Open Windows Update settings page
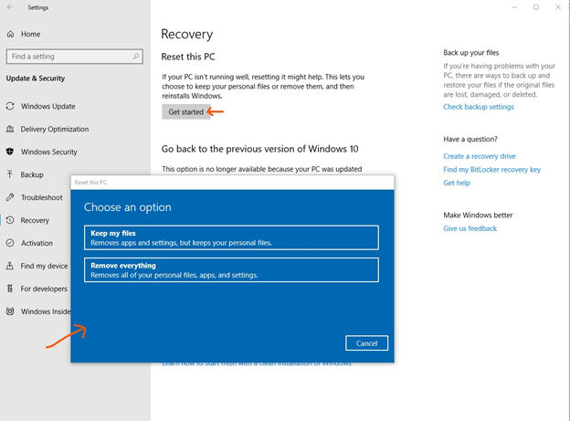570x421 pixels. coord(48,106)
